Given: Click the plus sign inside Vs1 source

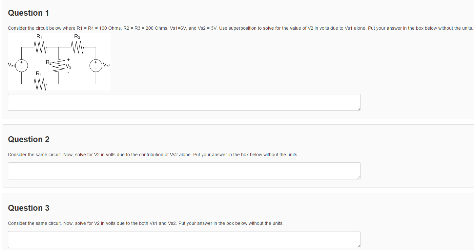Looking at the screenshot, I should coord(22,62).
